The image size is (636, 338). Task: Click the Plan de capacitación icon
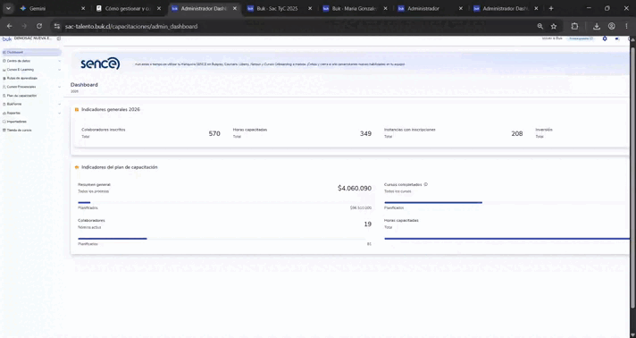click(4, 96)
